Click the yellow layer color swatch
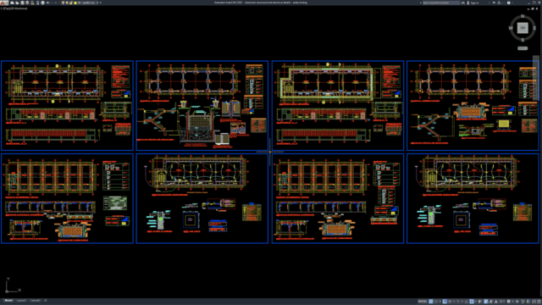 pos(75,3)
